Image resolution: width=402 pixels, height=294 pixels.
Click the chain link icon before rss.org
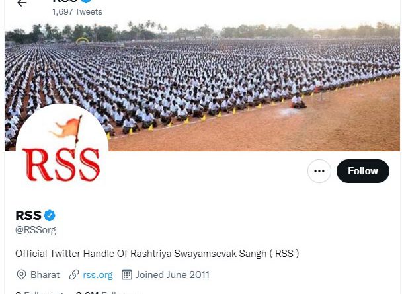click(x=74, y=275)
